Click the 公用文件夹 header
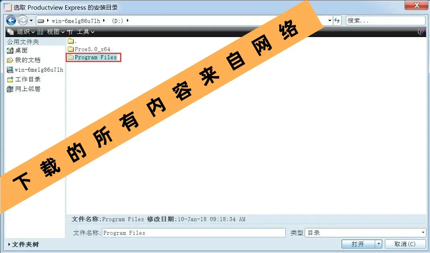The width and height of the screenshot is (430, 253). (23, 41)
